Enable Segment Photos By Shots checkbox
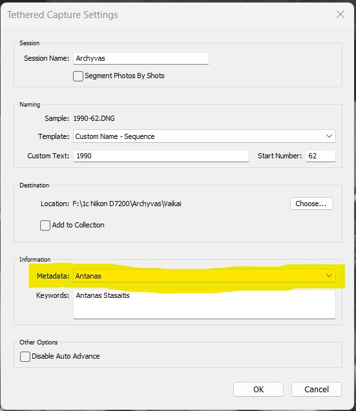The width and height of the screenshot is (356, 411). pyautogui.click(x=78, y=76)
